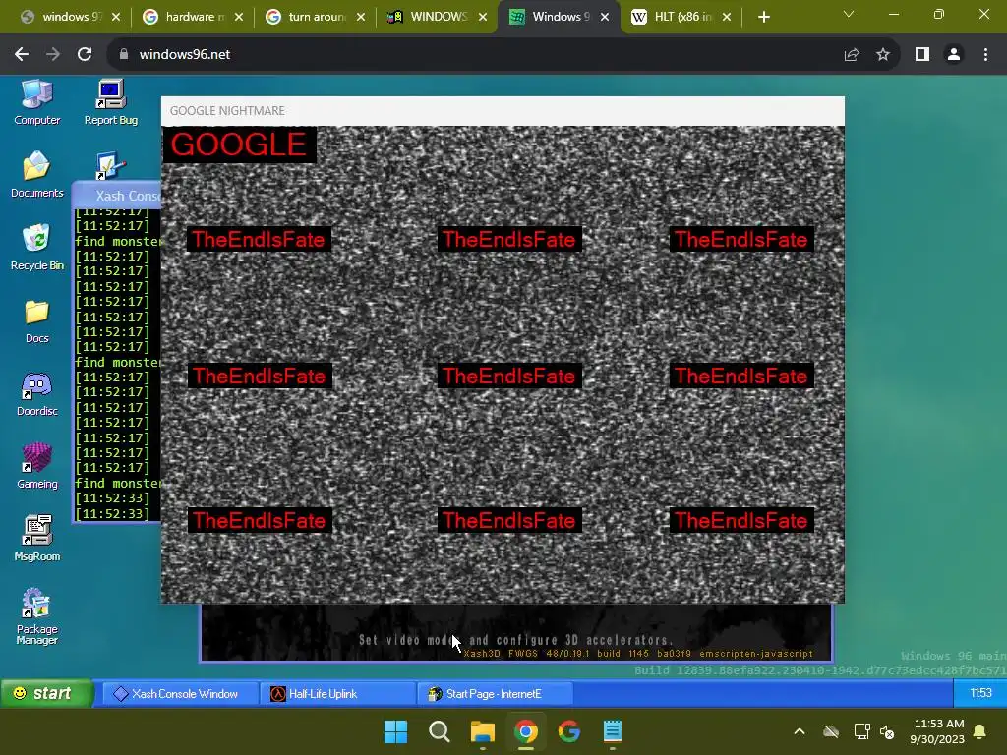Open Chrome three-dot menu

[x=985, y=55]
